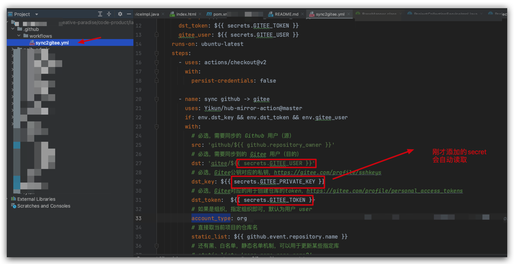Switch to the pom.xml tab
Screen dimensions: 514x264
220,14
